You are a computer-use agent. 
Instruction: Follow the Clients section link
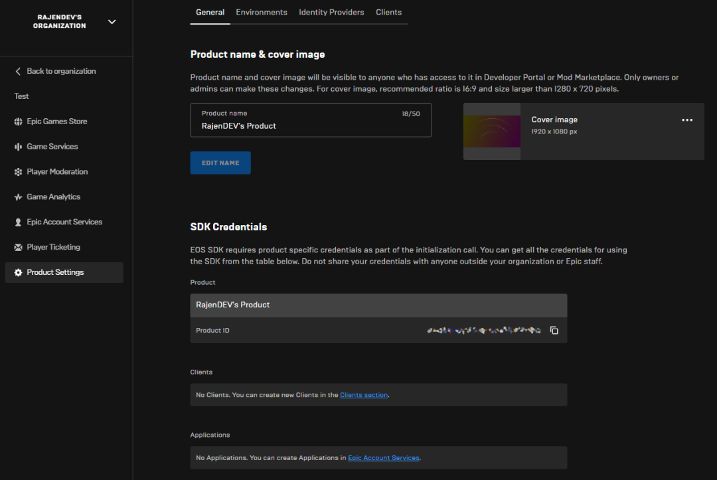point(364,395)
